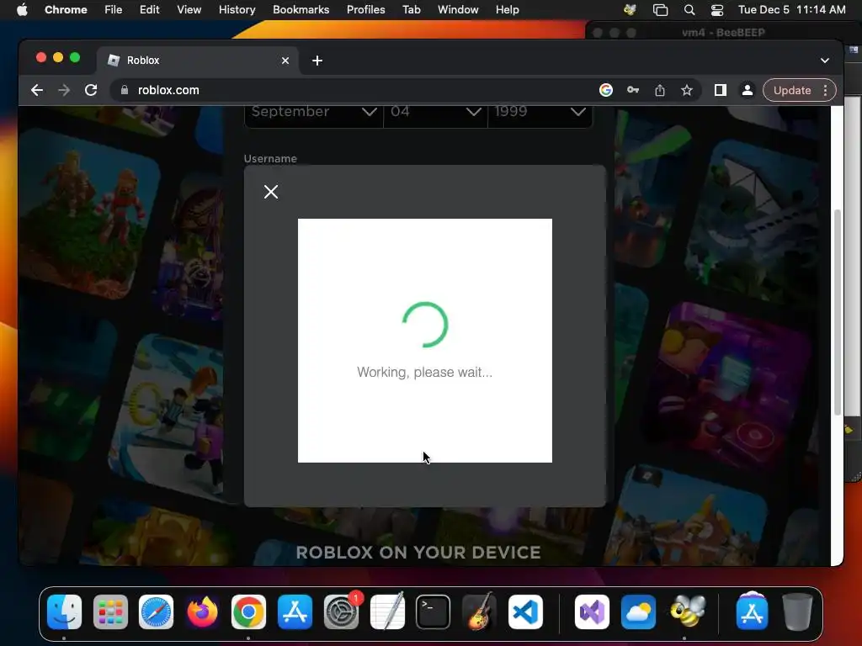Open the Tab menu

click(411, 10)
